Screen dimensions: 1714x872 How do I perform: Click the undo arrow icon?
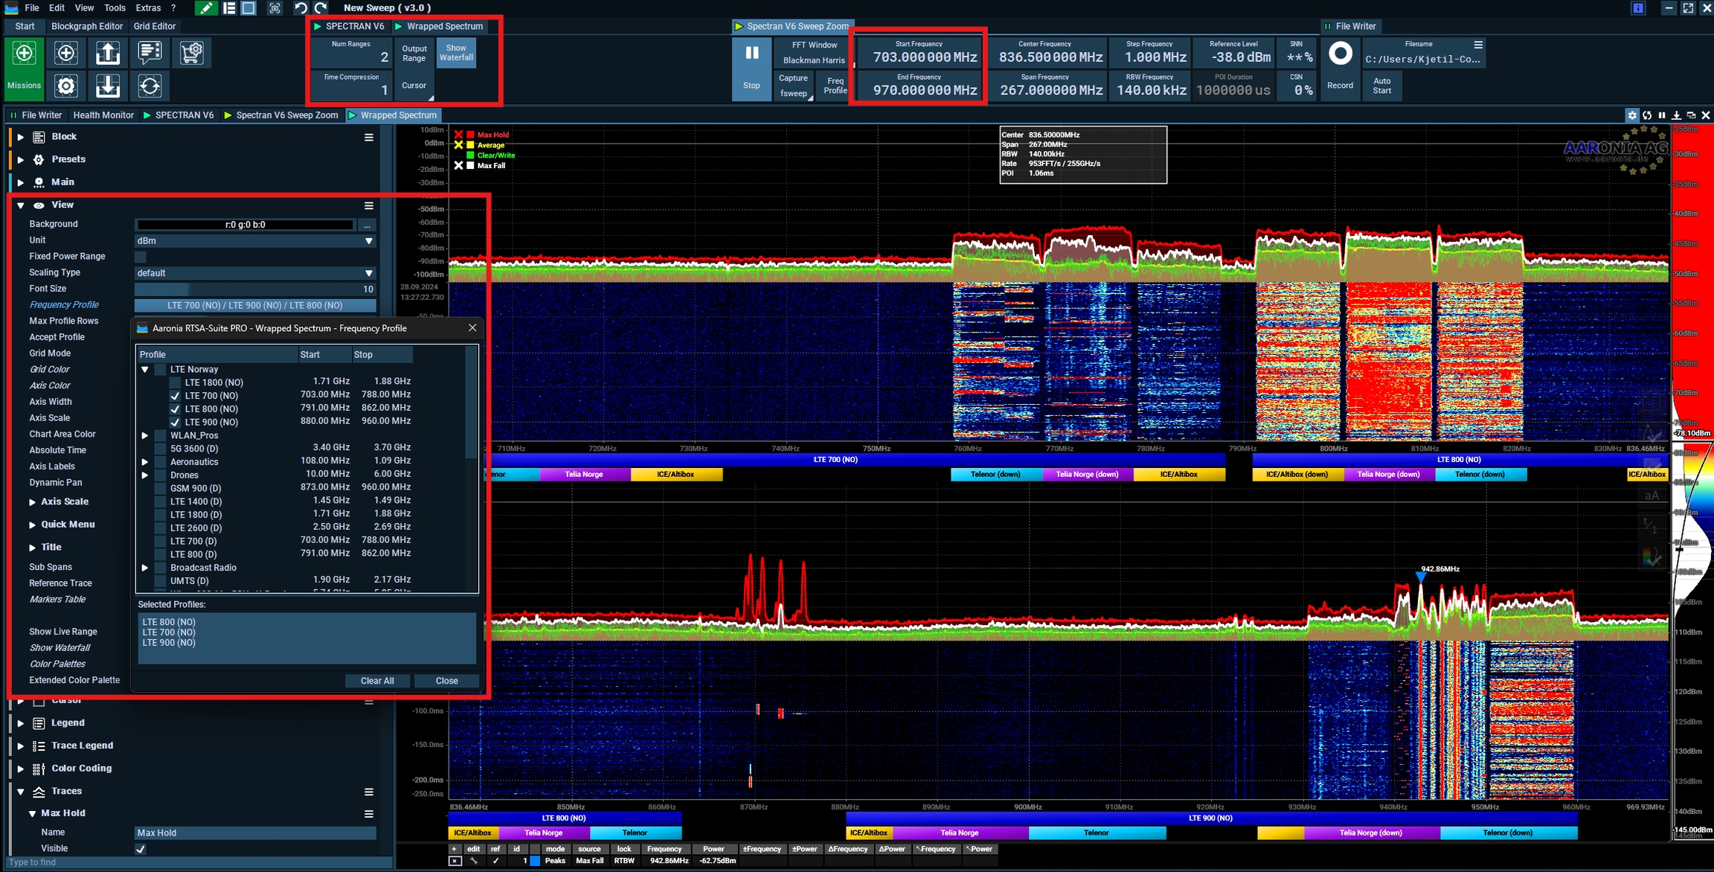point(301,8)
